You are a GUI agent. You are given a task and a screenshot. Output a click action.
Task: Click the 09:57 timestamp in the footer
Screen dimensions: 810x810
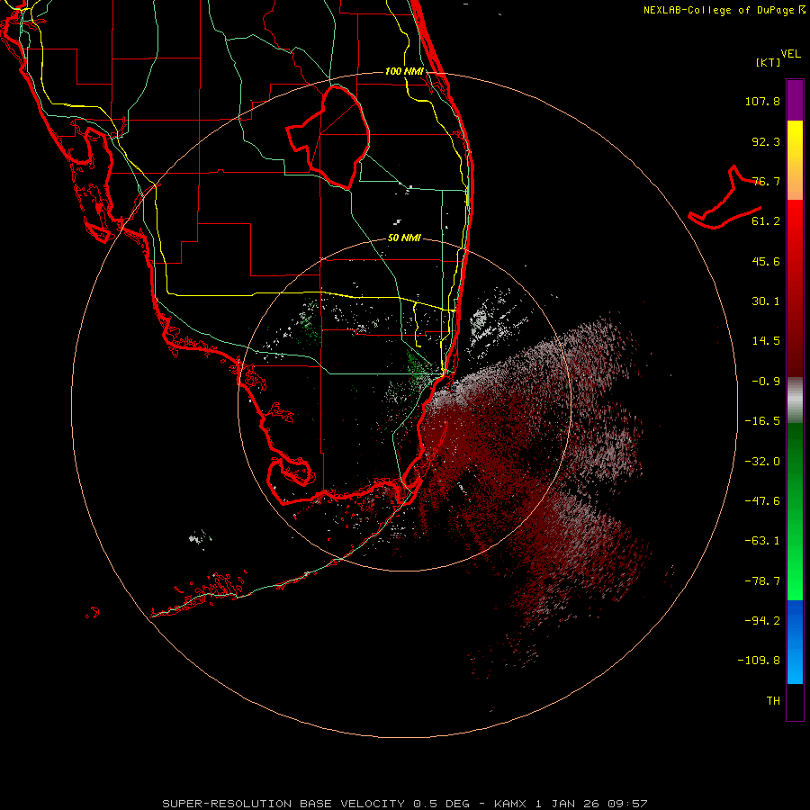pos(627,804)
